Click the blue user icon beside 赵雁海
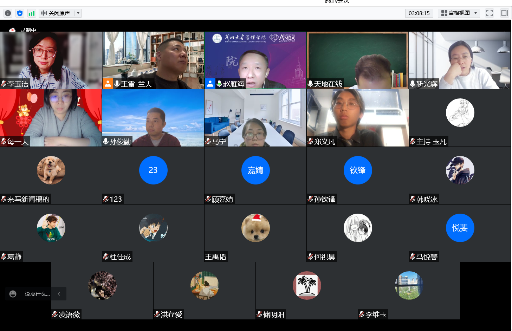 [210, 84]
